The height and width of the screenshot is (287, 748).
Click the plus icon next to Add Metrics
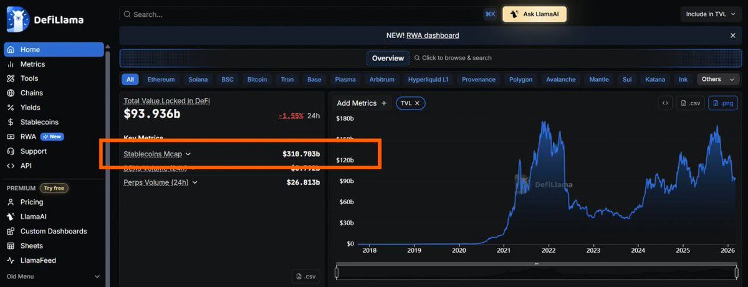384,103
